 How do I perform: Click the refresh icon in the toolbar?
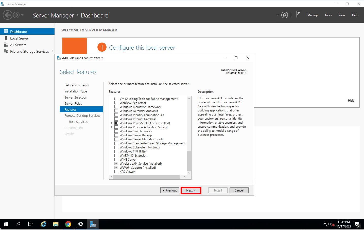pyautogui.click(x=284, y=15)
